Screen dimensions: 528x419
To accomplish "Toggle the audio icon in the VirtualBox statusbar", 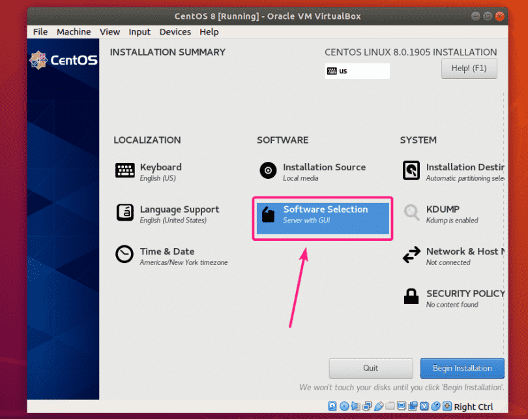I will pos(355,406).
